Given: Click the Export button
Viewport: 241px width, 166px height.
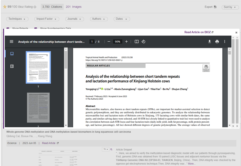Looking at the screenshot, I should coord(210,7).
